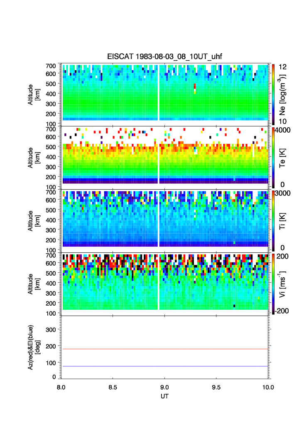Click the Vi [ms-1] colorbar label
Image resolution: width=294 pixels, height=442 pixels.
tap(283, 283)
